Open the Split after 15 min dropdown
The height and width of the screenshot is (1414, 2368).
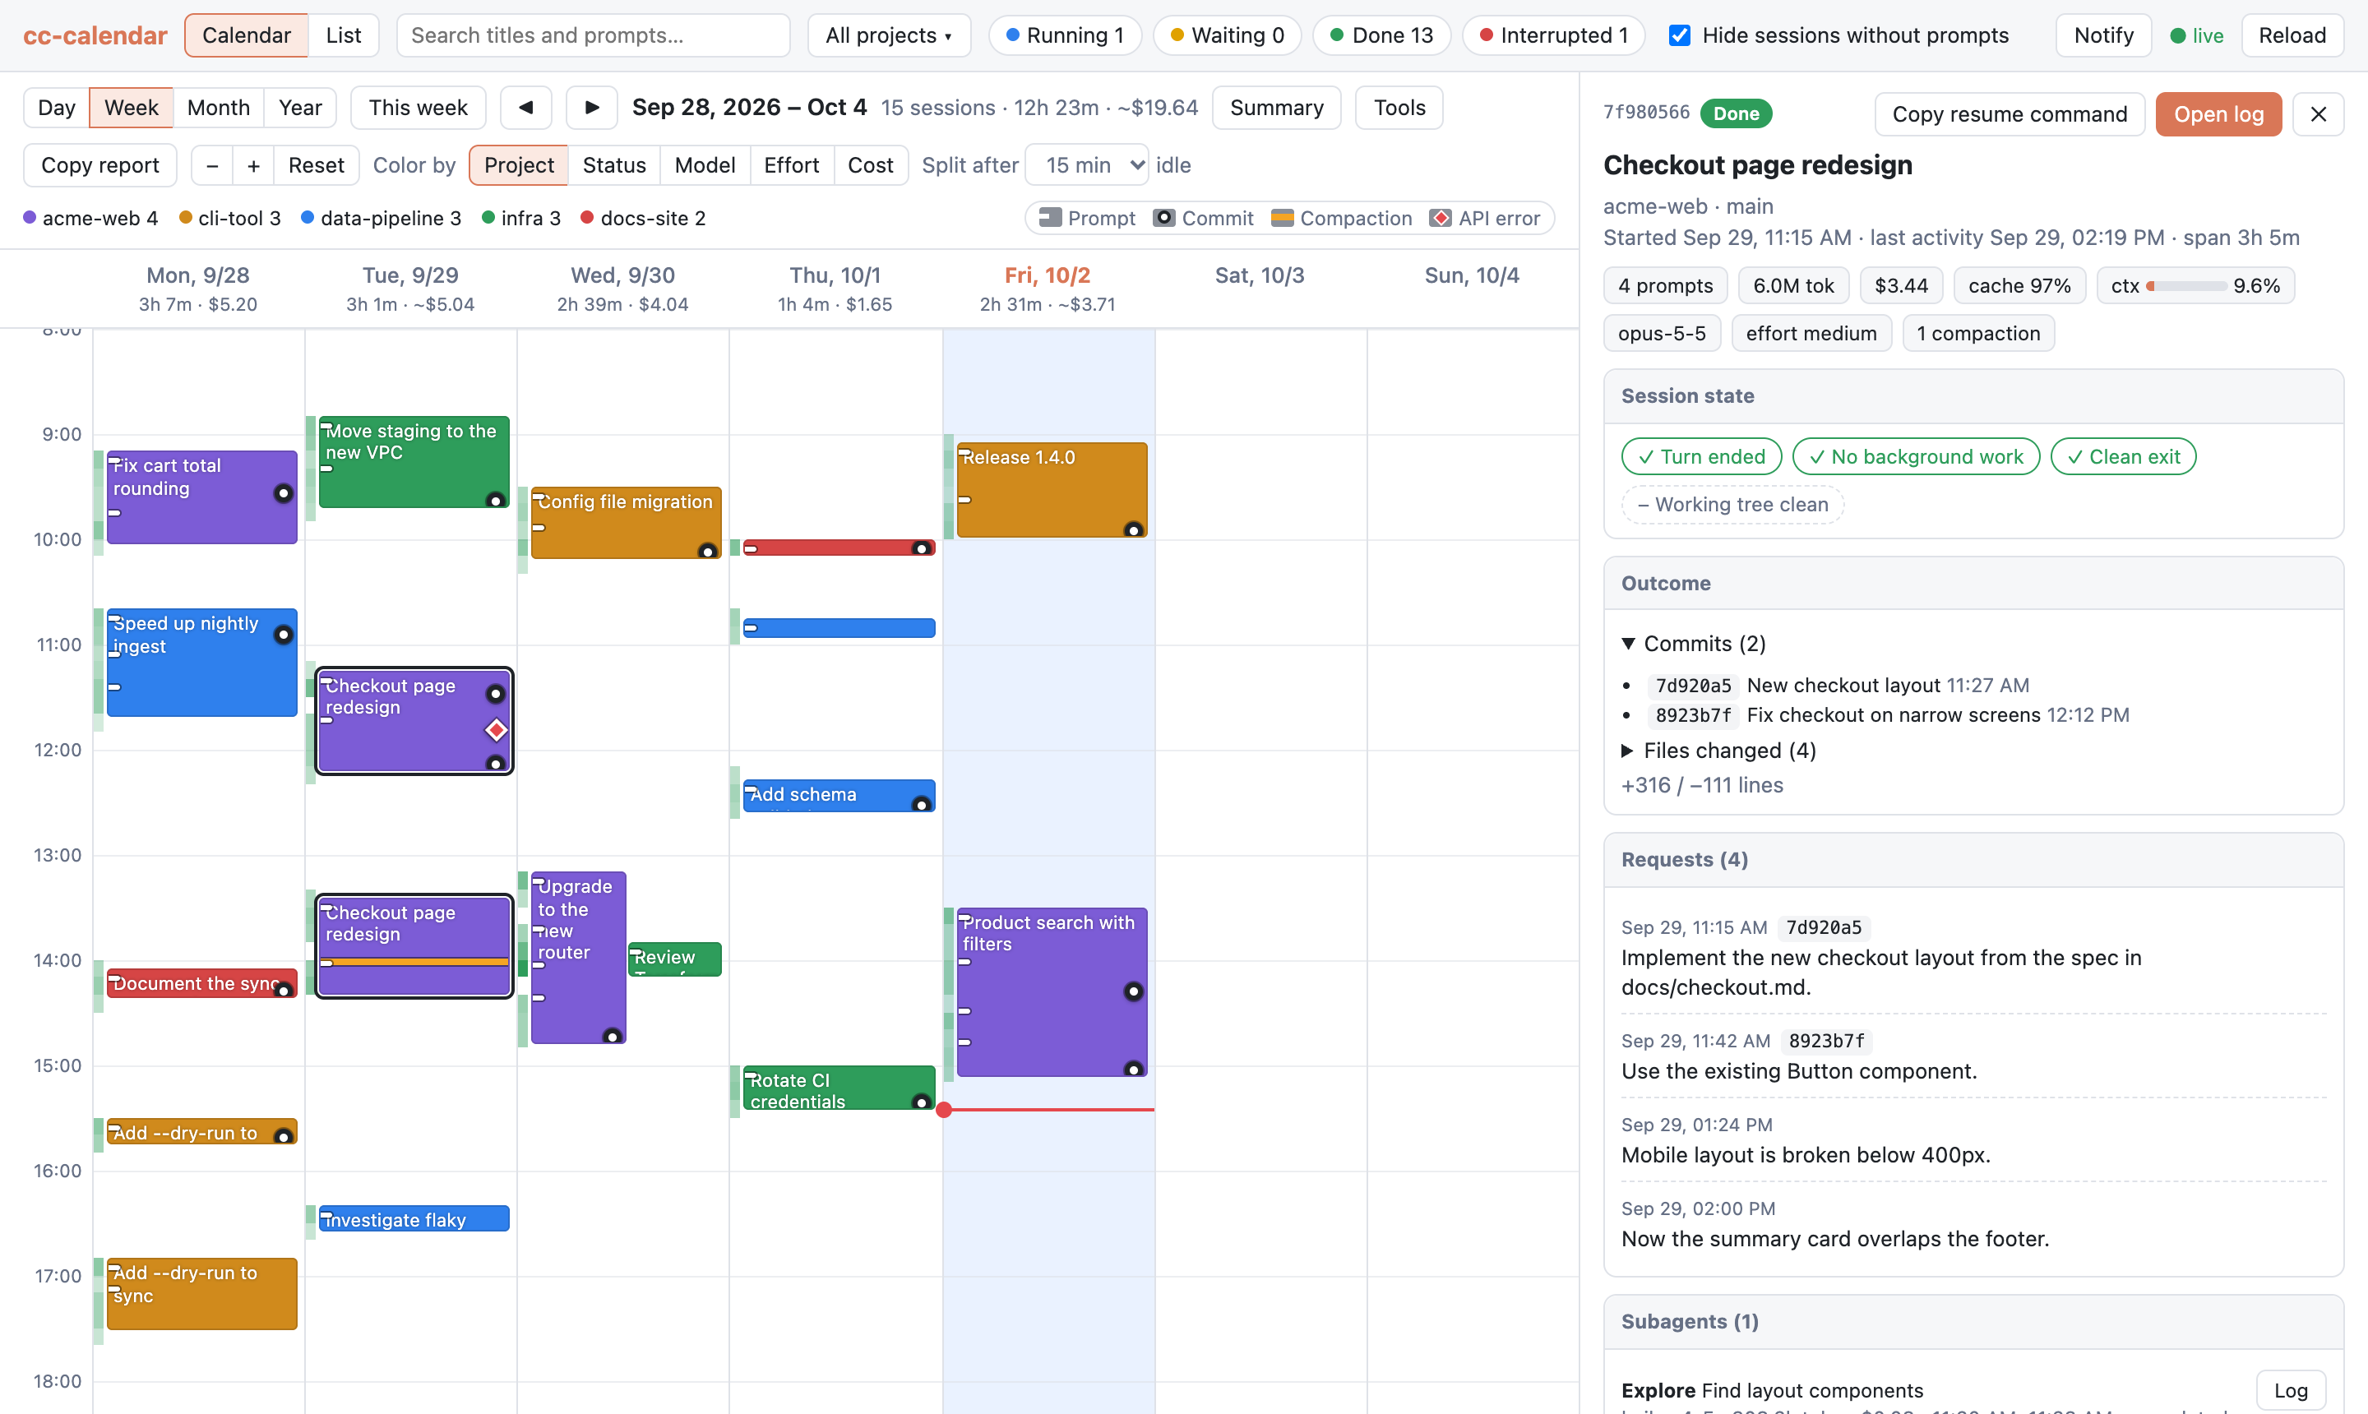[x=1087, y=166]
